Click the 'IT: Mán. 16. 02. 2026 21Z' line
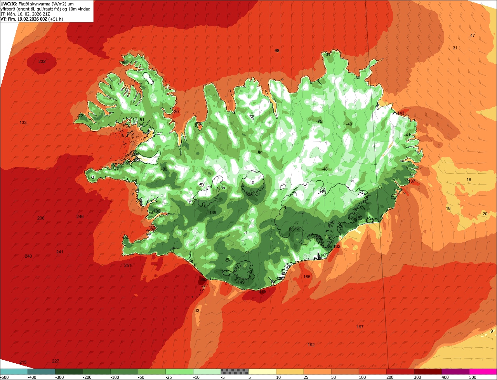This screenshot has height=380, width=497. click(x=25, y=14)
